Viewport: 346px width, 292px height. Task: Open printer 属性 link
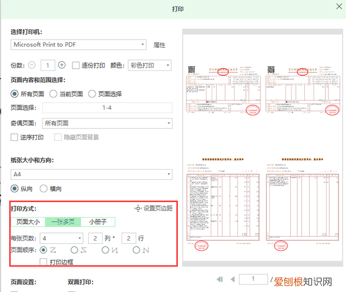(159, 45)
